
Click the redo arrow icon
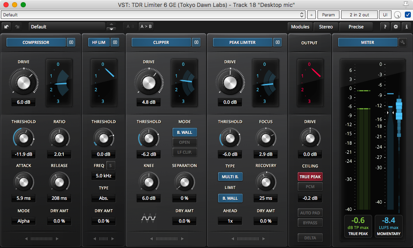point(17,27)
